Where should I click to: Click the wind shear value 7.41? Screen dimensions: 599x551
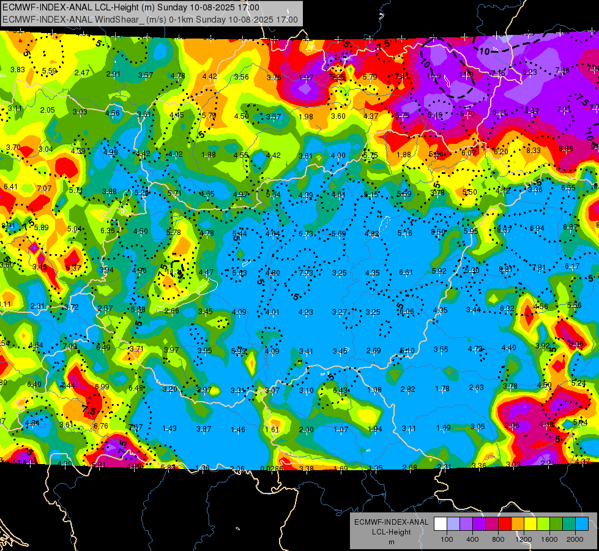point(402,77)
